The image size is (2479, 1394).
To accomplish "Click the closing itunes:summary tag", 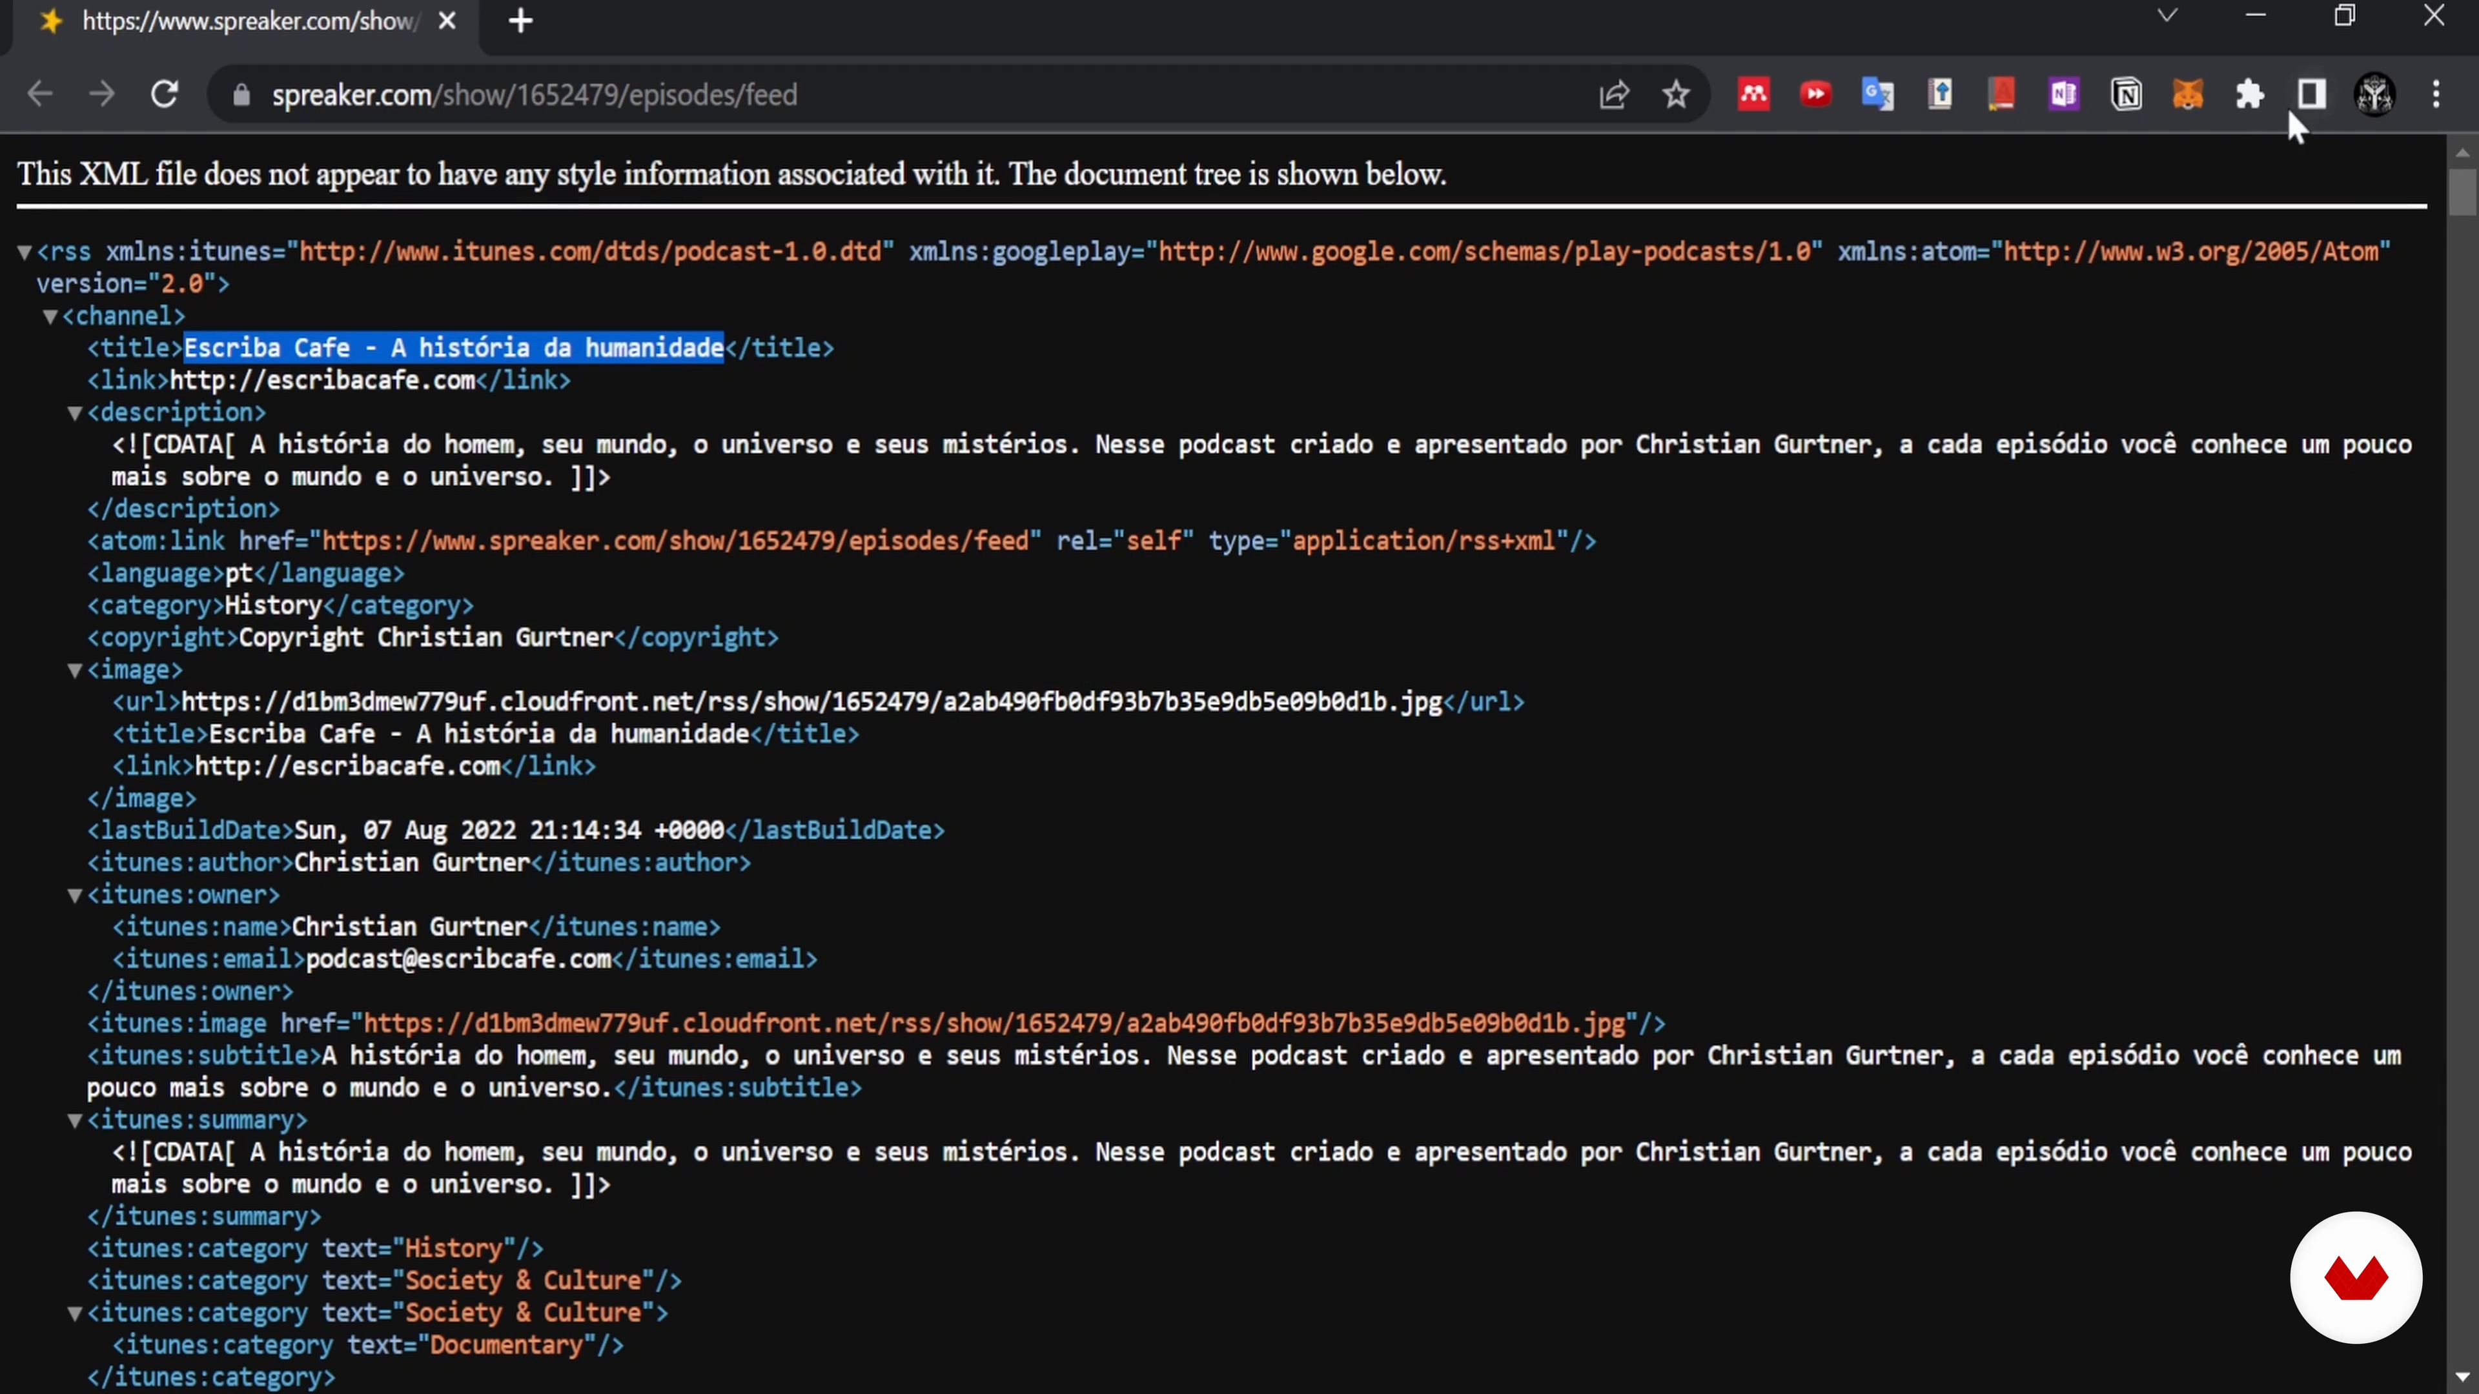I will (204, 1217).
